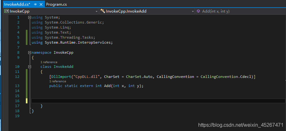Collapse the namespace InvokeCpp block
Image resolution: width=286 pixels, height=131 pixels.
[29, 52]
